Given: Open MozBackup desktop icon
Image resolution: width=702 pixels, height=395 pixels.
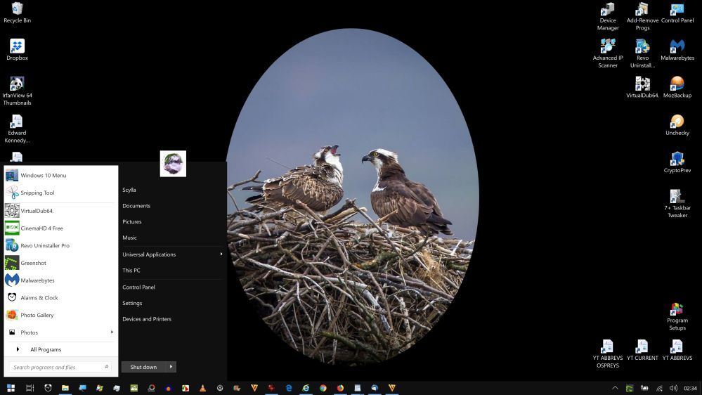Looking at the screenshot, I should pos(677,87).
